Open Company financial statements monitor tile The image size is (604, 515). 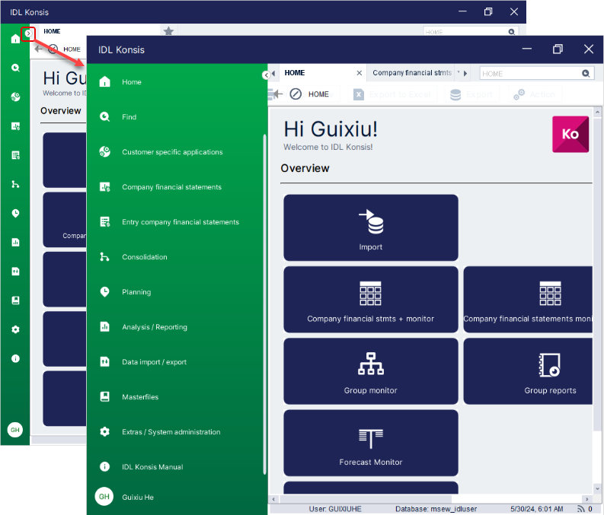coord(528,299)
